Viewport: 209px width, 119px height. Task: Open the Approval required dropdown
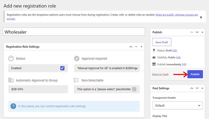[107, 68]
